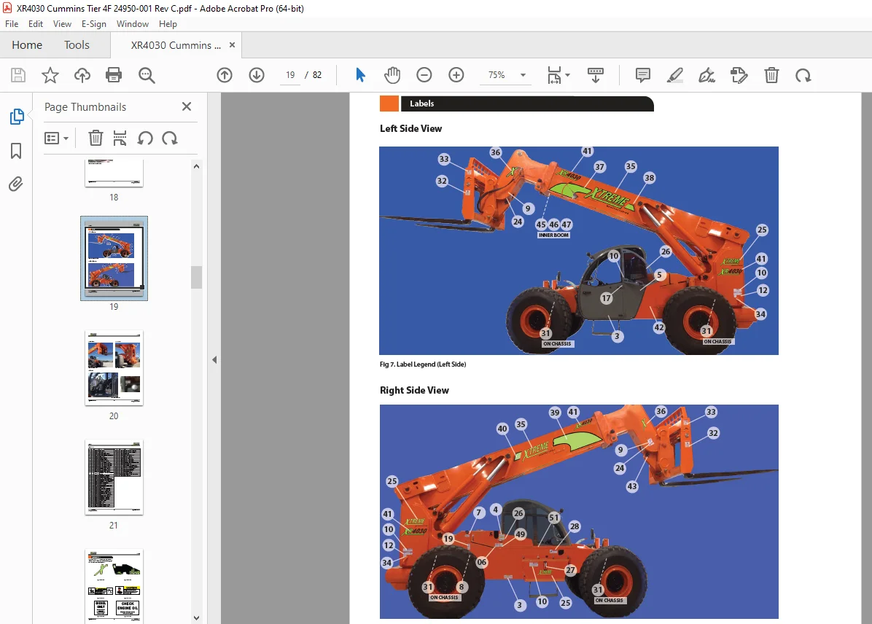Open the sign document tool

tap(706, 75)
